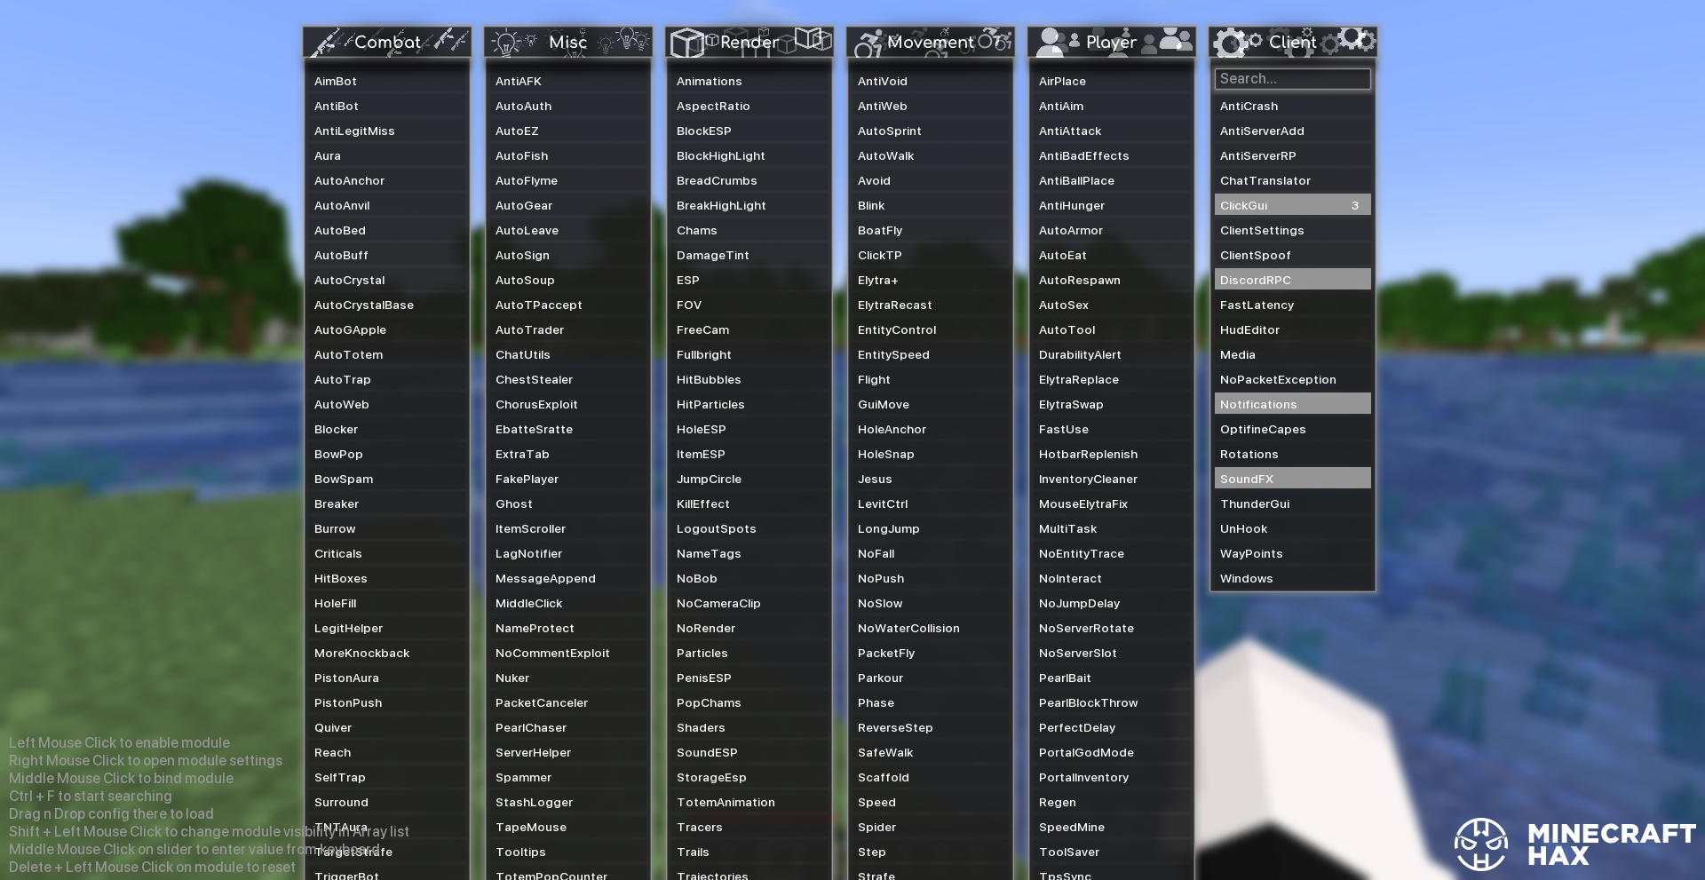Turn off the Notifications module

[x=1292, y=404]
